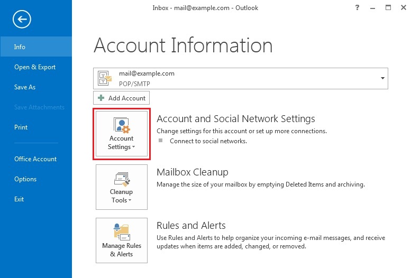The width and height of the screenshot is (411, 278).
Task: Click the mail@example.com account name text
Action: tap(147, 73)
